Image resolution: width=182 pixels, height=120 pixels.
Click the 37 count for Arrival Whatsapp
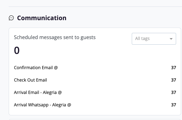[174, 105]
